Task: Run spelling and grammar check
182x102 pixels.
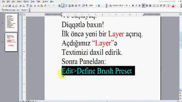Action: (x=28, y=6)
